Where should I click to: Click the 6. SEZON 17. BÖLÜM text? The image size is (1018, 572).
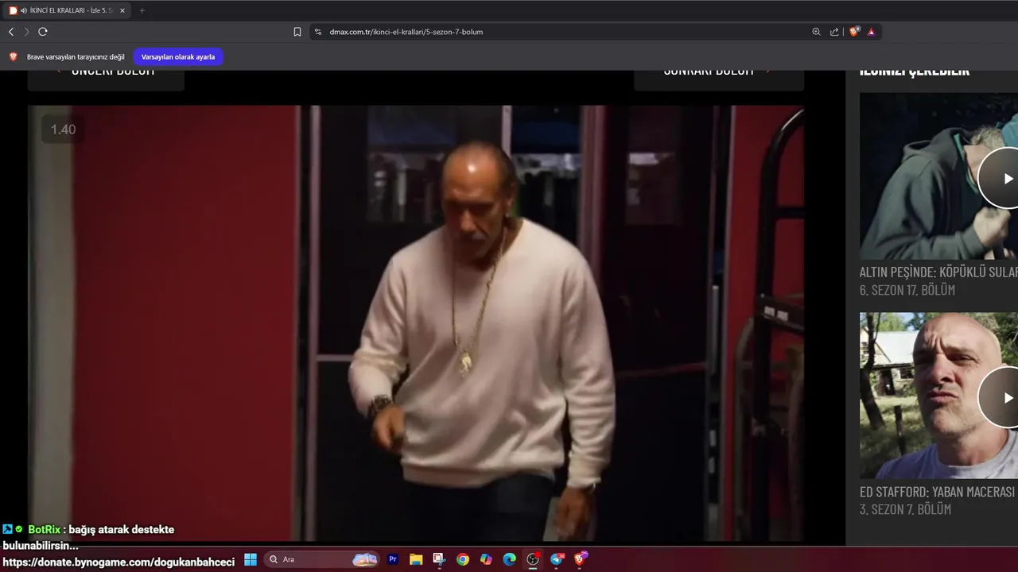(907, 290)
